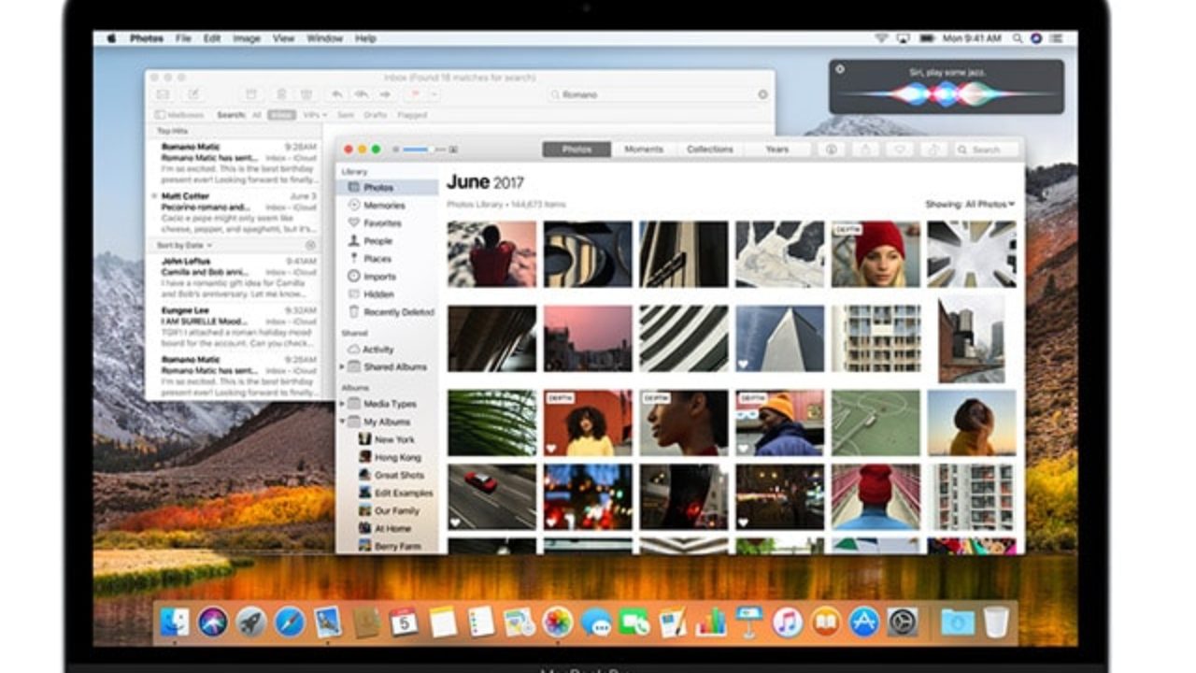Viewport: 1196px width, 673px height.
Task: Select People in the Photos sidebar
Action: (377, 241)
